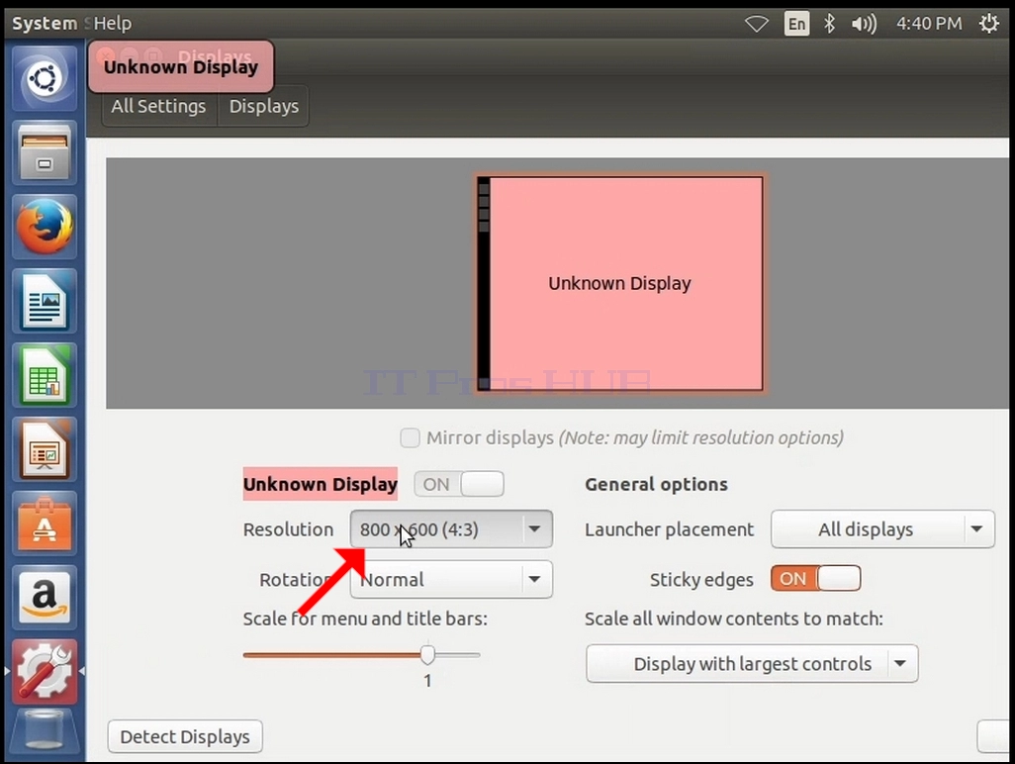This screenshot has height=764, width=1015.
Task: Click the volume indicator in top panel
Action: click(864, 24)
